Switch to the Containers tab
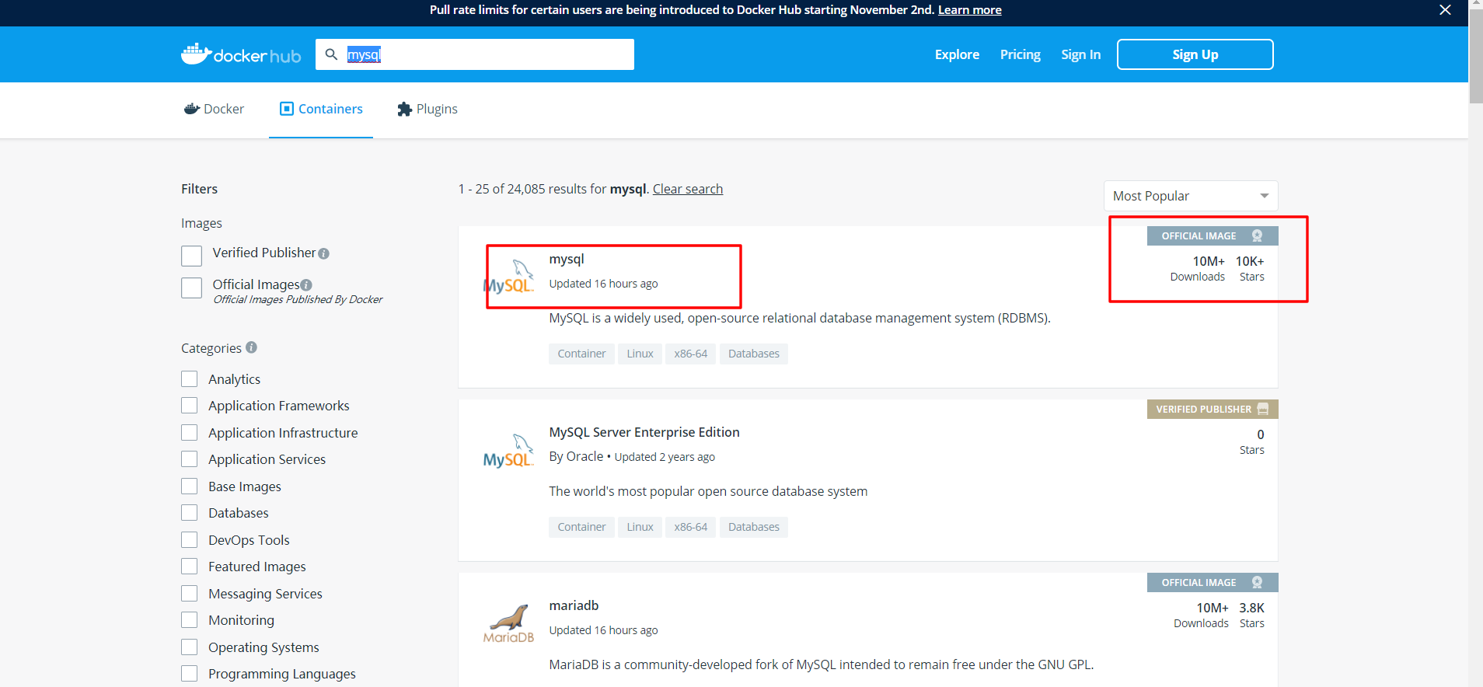 click(321, 109)
